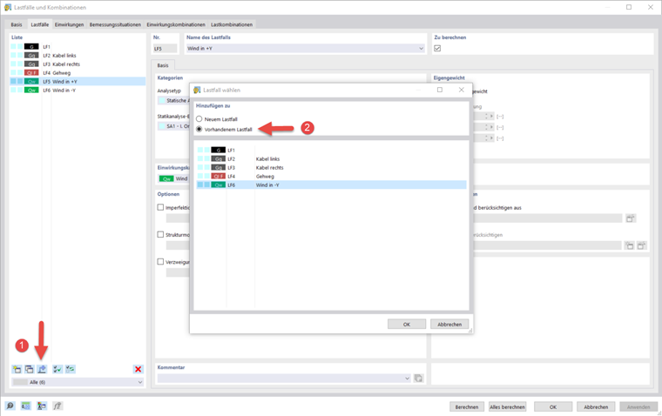Screen dimensions: 662x416
Task: Open the 'Name des Lastfalls' dropdown arrow
Action: point(421,49)
